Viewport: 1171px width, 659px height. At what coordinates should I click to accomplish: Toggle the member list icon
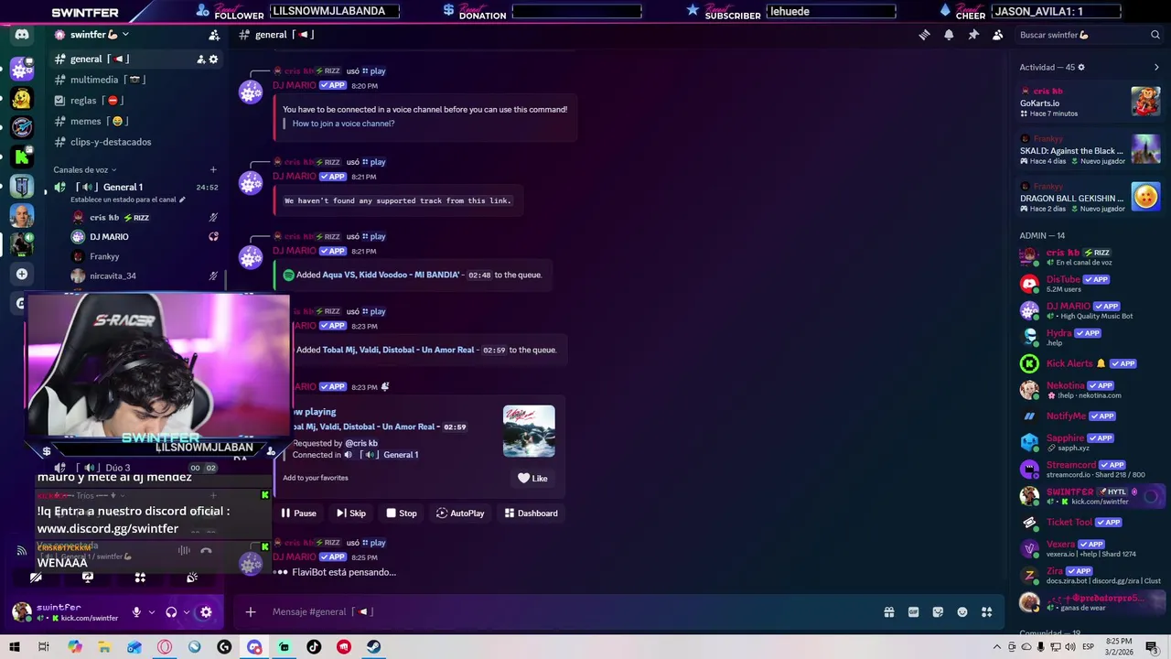[998, 35]
